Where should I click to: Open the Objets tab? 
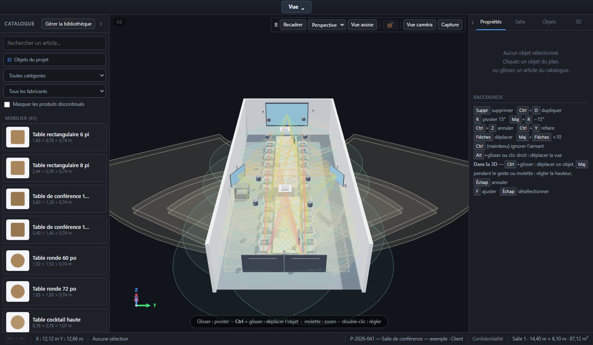pyautogui.click(x=549, y=22)
